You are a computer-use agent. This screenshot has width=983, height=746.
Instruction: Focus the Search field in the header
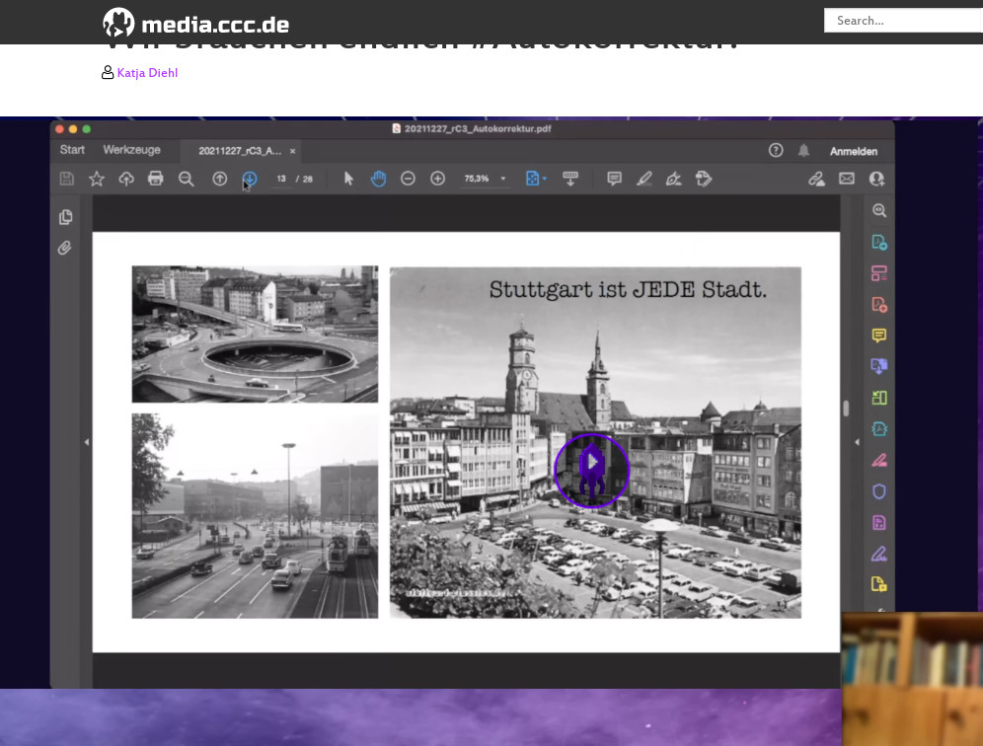pyautogui.click(x=903, y=20)
